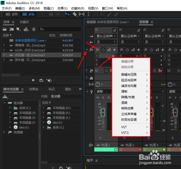
Task: Open track 2 output dropdown 主
Action: pyautogui.click(x=130, y=42)
